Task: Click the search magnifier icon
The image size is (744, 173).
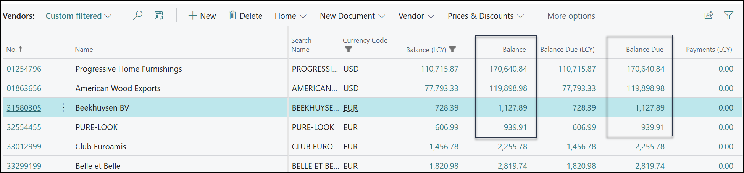Action: pyautogui.click(x=138, y=16)
